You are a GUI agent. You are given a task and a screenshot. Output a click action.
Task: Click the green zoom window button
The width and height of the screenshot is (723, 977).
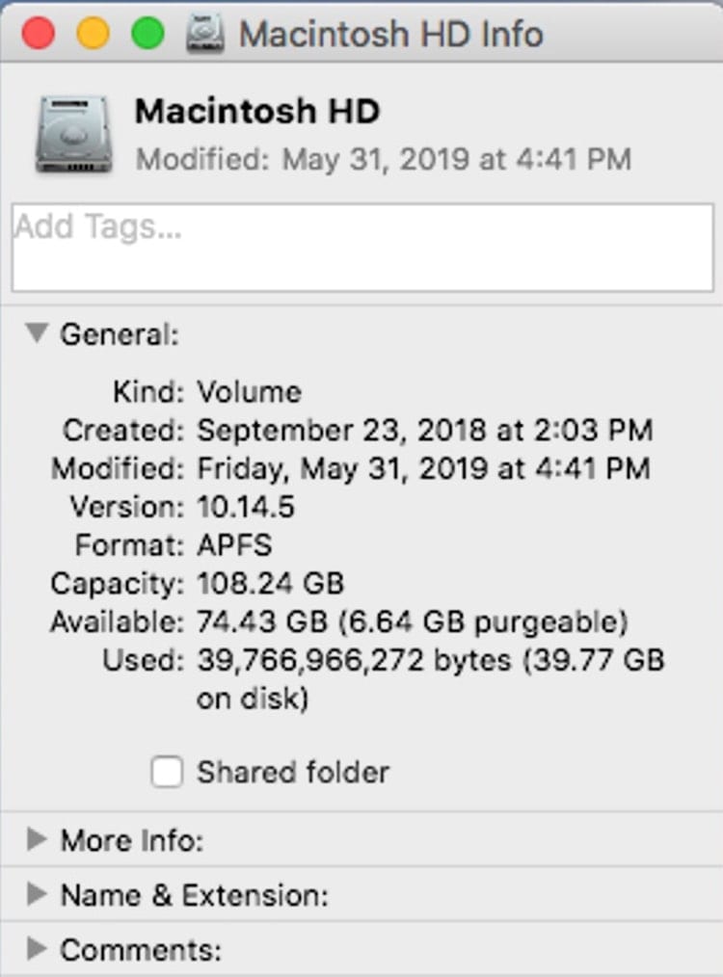pos(148,35)
